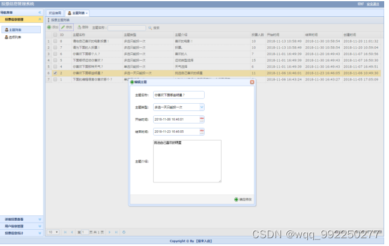Screen dimensions: 389x246
Task: Go to the first page in pager
Action: click(65, 232)
